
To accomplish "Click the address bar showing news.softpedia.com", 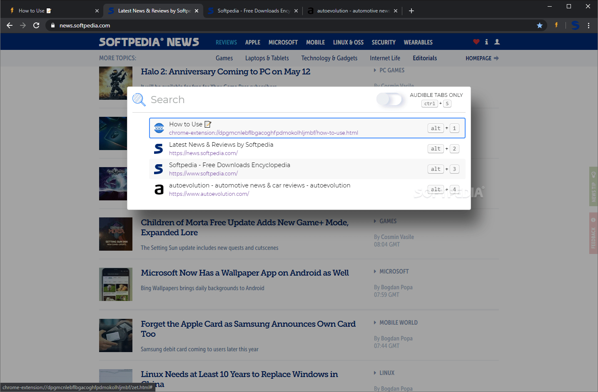I will [296, 25].
